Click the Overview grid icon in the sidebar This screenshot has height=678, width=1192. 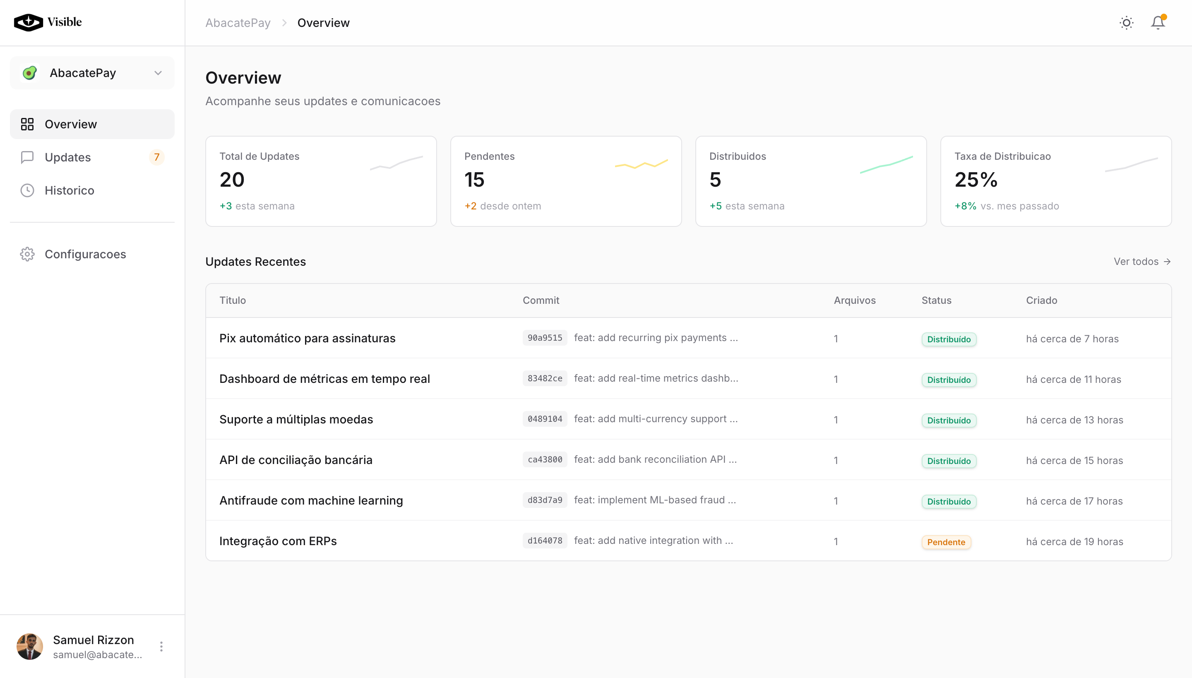(27, 124)
